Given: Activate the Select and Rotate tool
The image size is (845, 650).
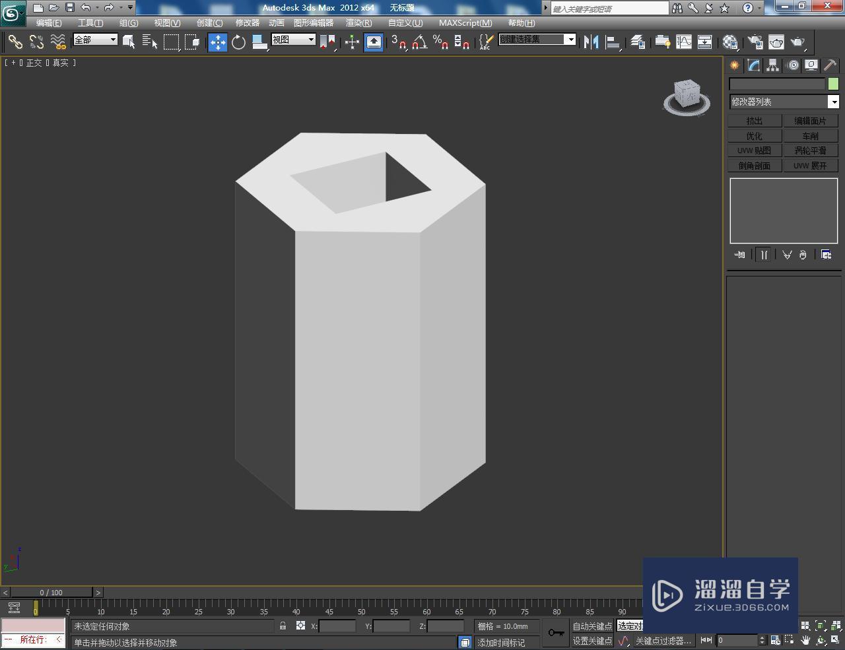Looking at the screenshot, I should click(238, 42).
